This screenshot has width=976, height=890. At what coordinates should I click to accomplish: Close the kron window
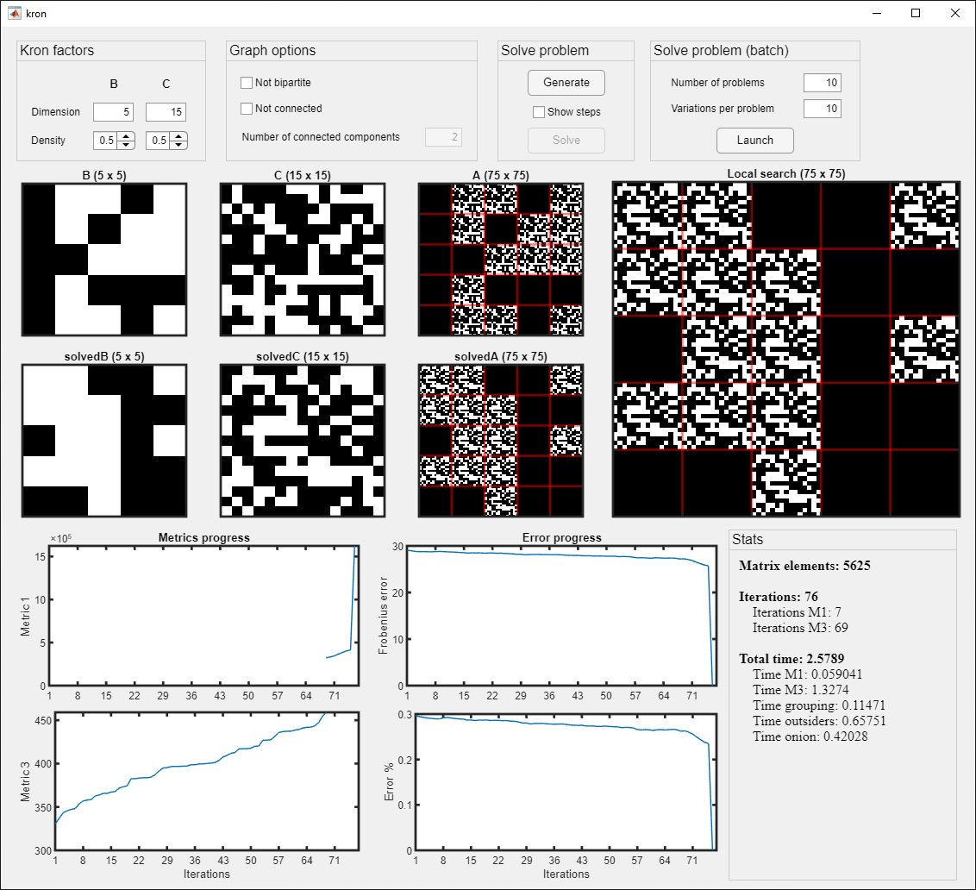pyautogui.click(x=954, y=13)
